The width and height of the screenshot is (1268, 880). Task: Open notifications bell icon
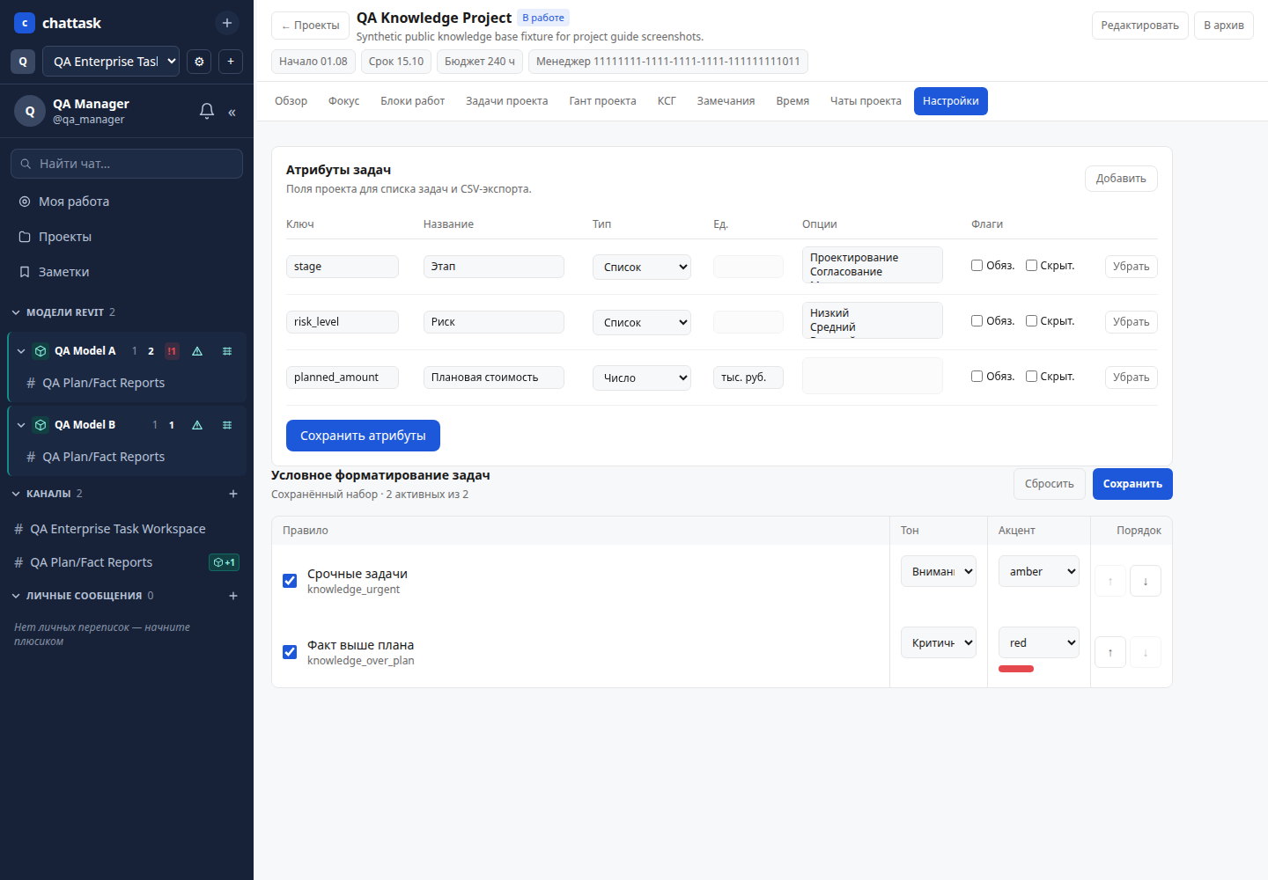[x=207, y=111]
